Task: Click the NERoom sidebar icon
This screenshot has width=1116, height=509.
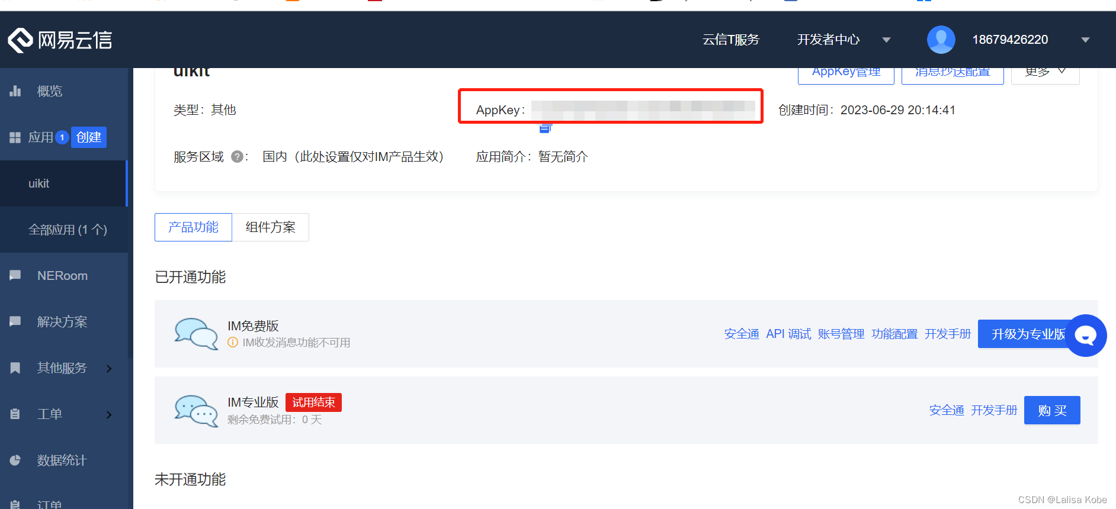Action: (x=15, y=275)
